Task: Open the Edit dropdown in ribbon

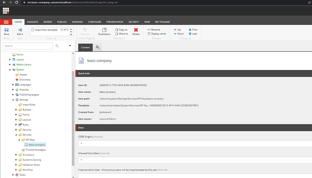Action: click(x=20, y=31)
